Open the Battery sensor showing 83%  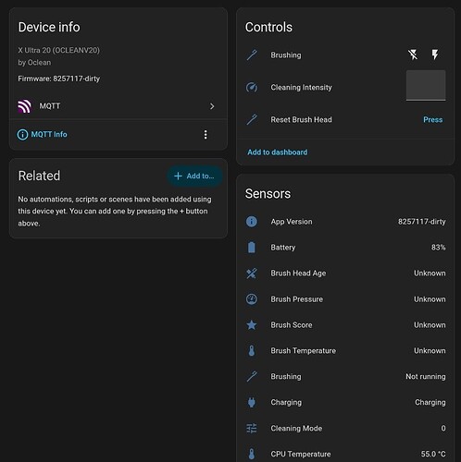(x=345, y=248)
